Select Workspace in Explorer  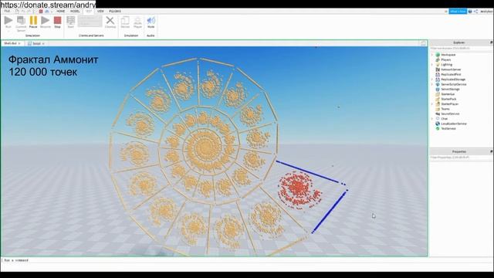(448, 55)
